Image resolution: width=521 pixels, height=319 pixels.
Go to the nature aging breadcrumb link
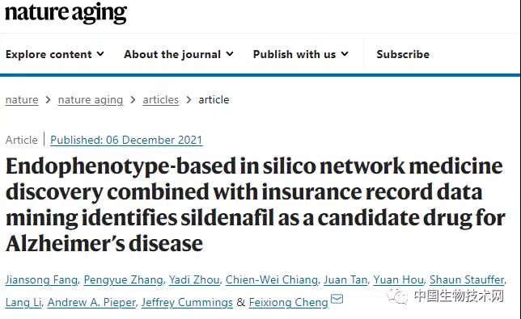click(x=91, y=100)
